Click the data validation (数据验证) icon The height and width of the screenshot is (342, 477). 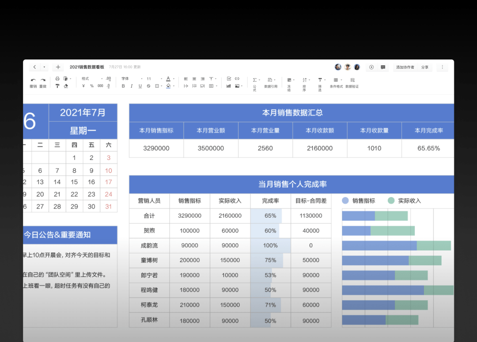pos(352,80)
